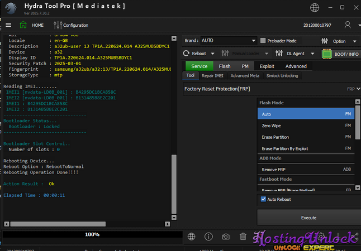Open the DL Agent dropdown
Image resolution: width=361 pixels, height=251 pixels.
[296, 54]
